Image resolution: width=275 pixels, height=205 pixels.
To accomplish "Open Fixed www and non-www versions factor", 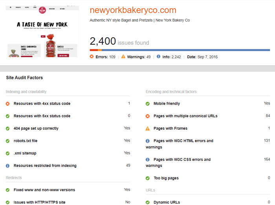I will (x=44, y=190).
